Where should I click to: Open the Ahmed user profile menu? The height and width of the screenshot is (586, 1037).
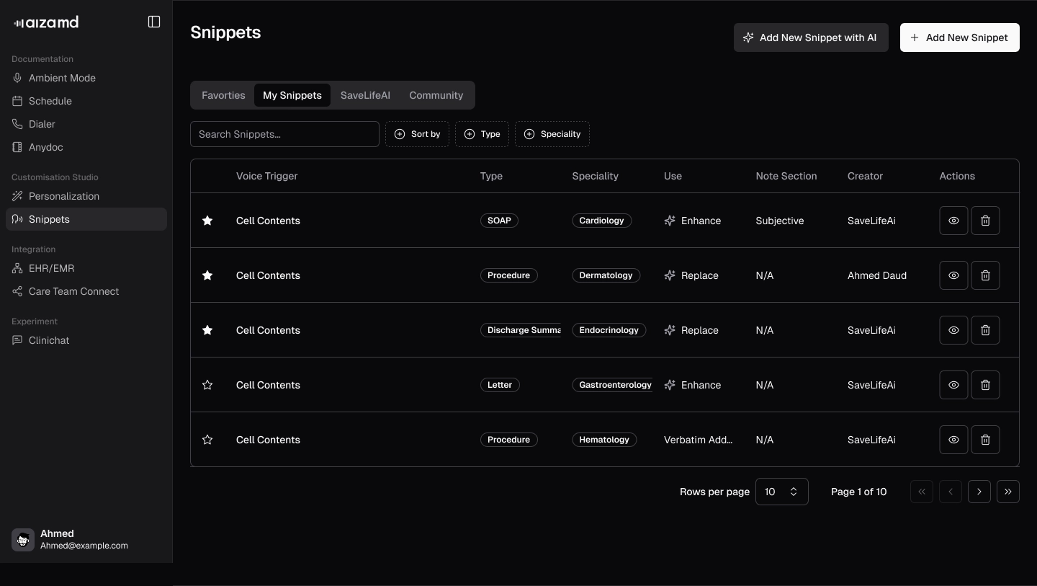click(86, 539)
